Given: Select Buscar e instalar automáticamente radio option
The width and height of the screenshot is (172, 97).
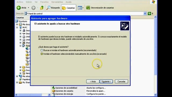Looking at the screenshot, I should click(42, 50).
